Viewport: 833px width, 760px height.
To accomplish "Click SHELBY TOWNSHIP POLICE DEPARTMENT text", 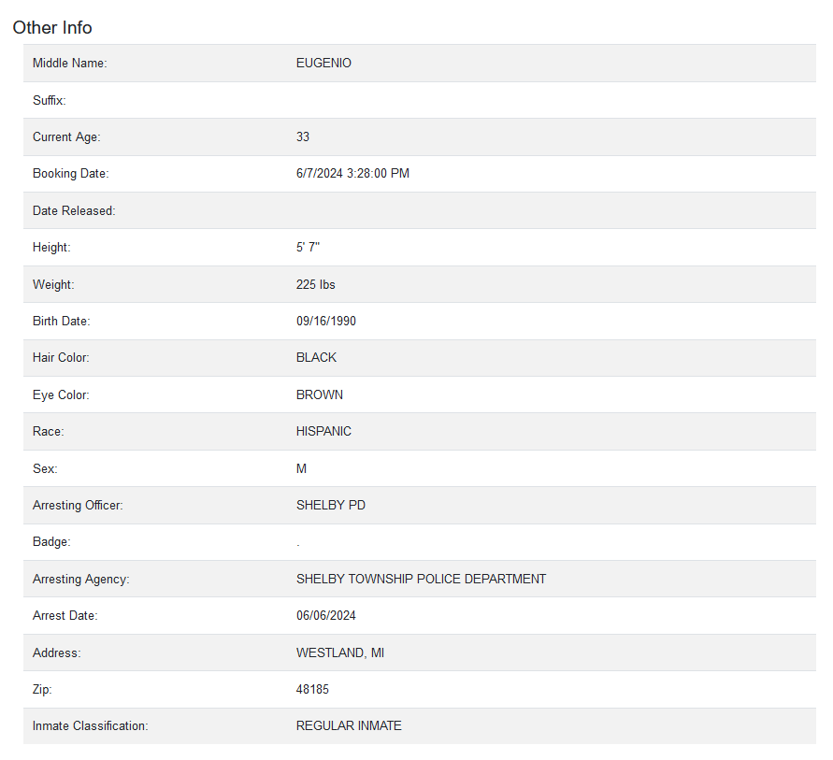I will pos(421,580).
